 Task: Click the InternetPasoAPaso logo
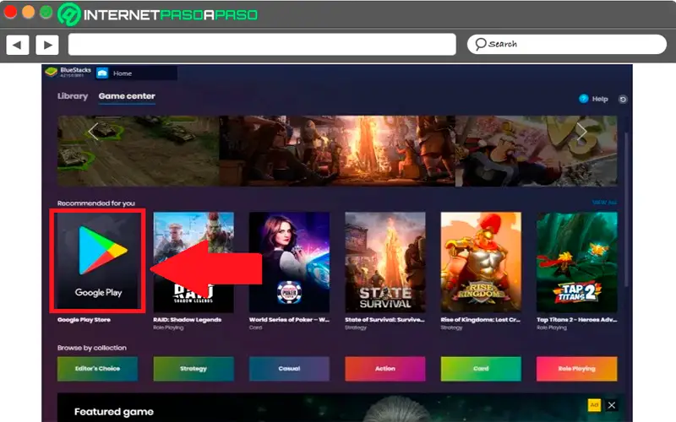(158, 14)
